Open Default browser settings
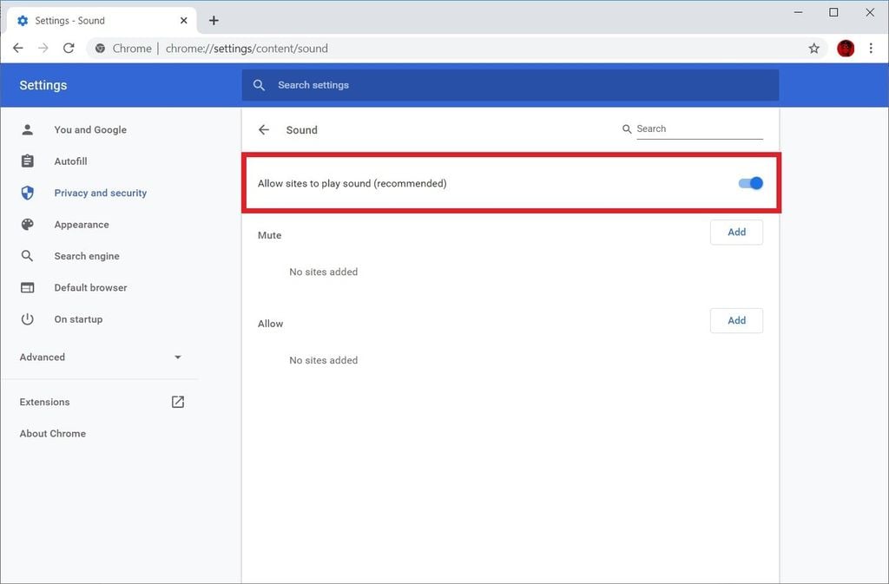The width and height of the screenshot is (889, 584). click(90, 288)
